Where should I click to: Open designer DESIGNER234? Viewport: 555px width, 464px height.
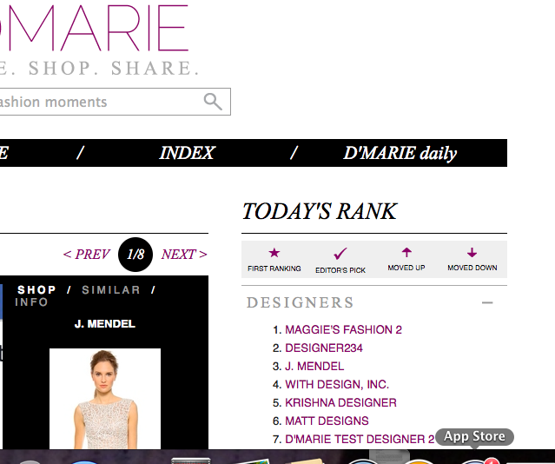324,348
